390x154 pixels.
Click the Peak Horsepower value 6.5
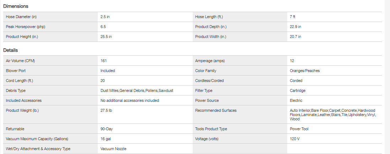point(103,27)
